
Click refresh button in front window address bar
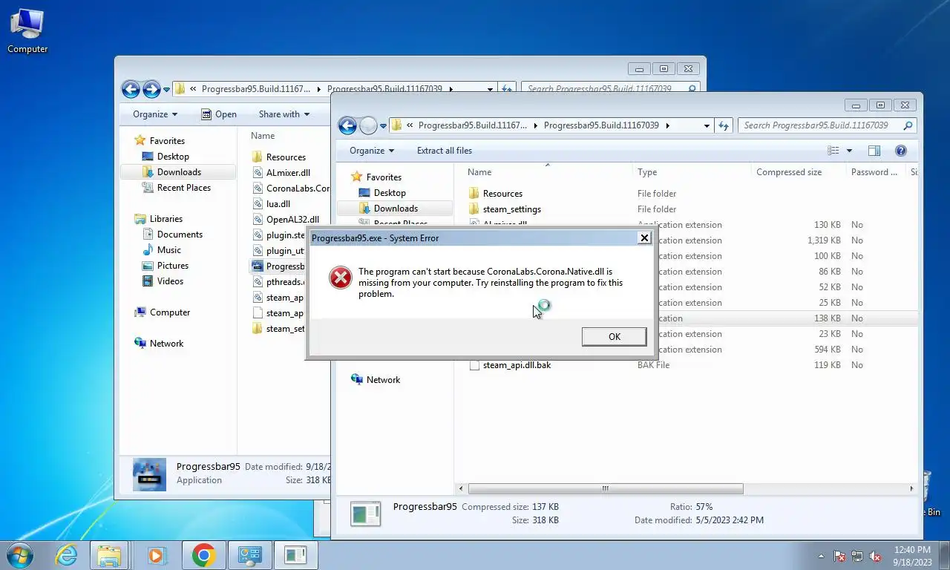[x=724, y=125]
